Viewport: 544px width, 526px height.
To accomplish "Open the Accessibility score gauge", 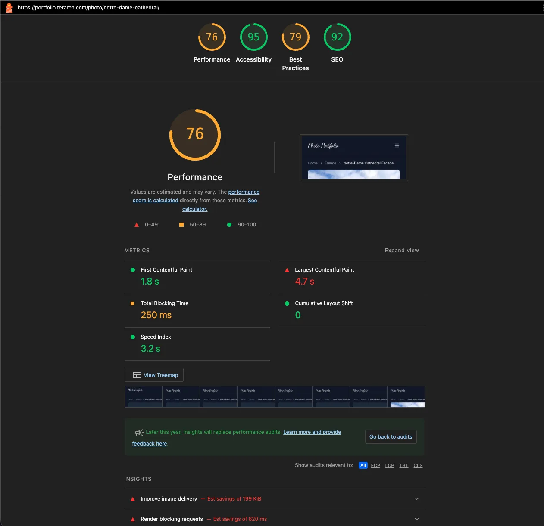I will (x=253, y=37).
